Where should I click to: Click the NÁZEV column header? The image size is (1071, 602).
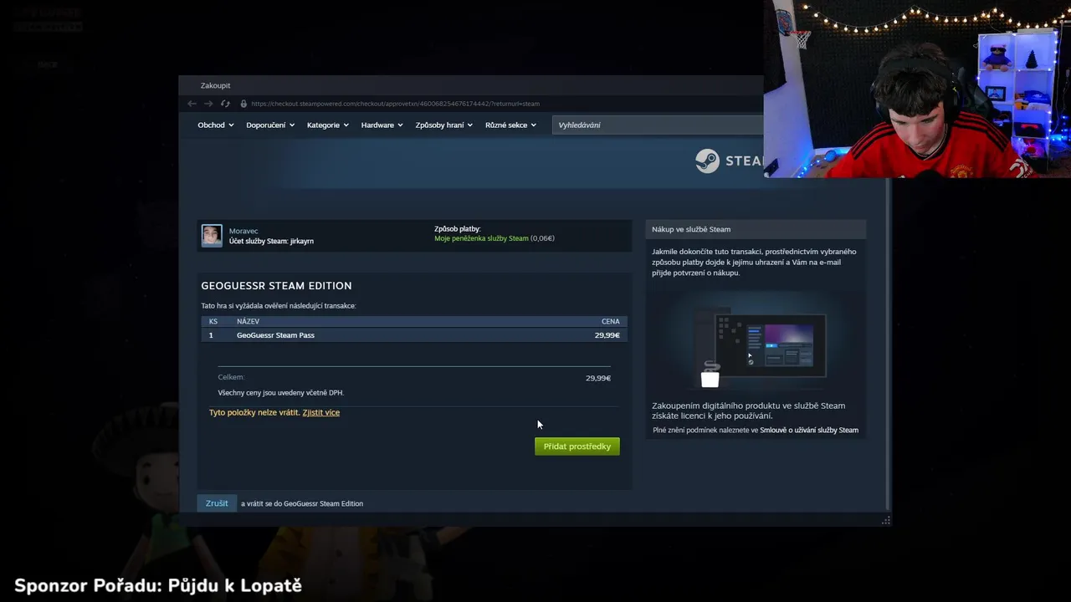(248, 321)
